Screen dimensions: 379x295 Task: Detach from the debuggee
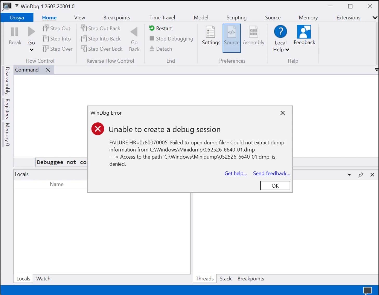click(x=161, y=49)
